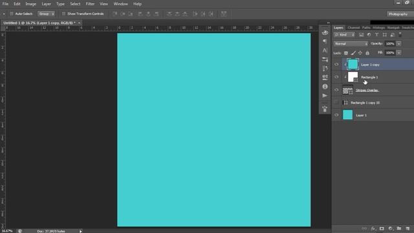Click the zoom percentage field in status bar
The width and height of the screenshot is (414, 233).
[x=7, y=231]
